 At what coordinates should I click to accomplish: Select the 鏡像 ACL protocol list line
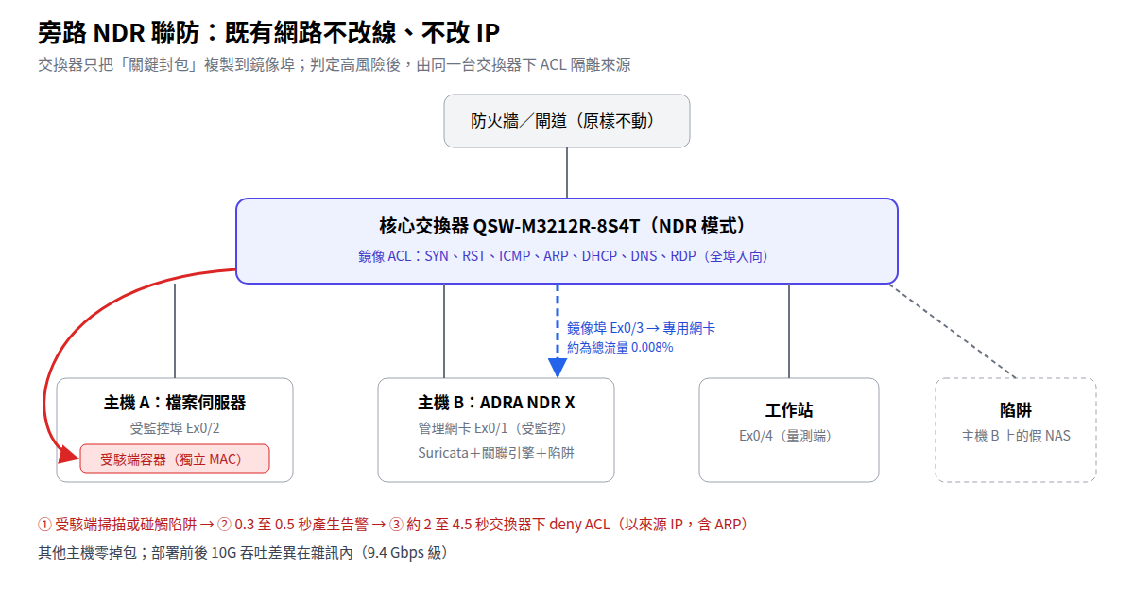(567, 256)
